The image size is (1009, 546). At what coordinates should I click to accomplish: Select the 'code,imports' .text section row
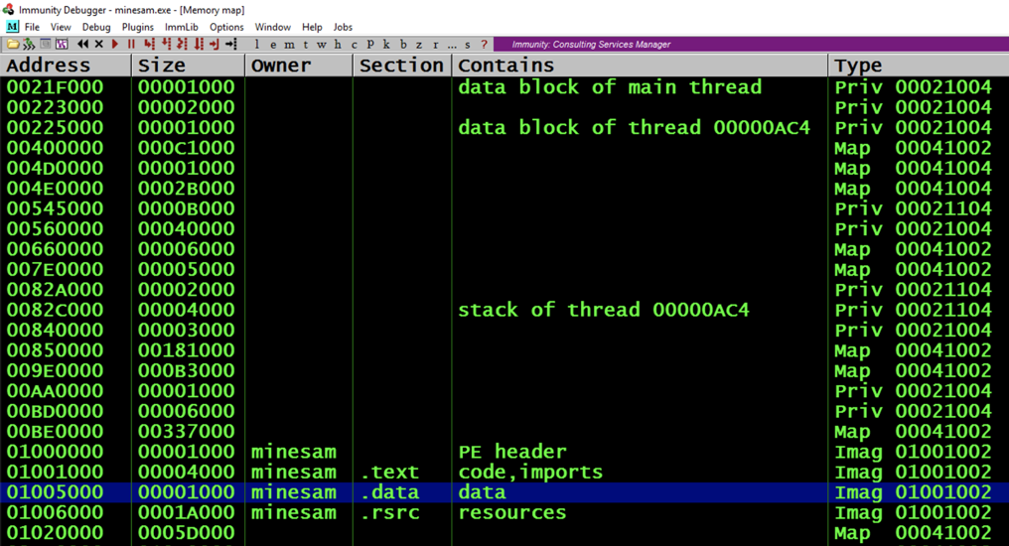coord(504,473)
